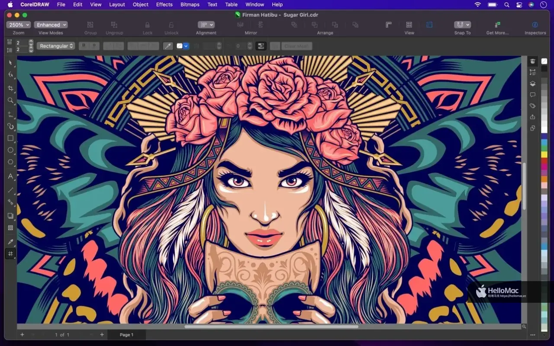Click the zoom navigator icon at canvas corner

pyautogui.click(x=524, y=327)
